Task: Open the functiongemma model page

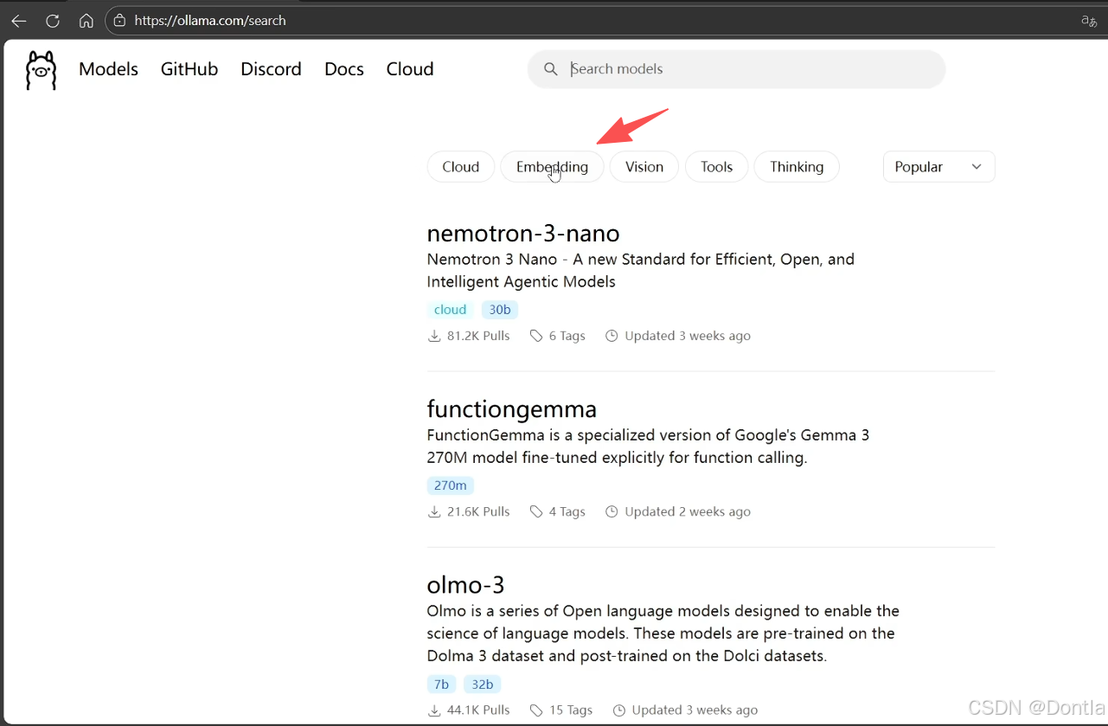Action: click(x=512, y=408)
